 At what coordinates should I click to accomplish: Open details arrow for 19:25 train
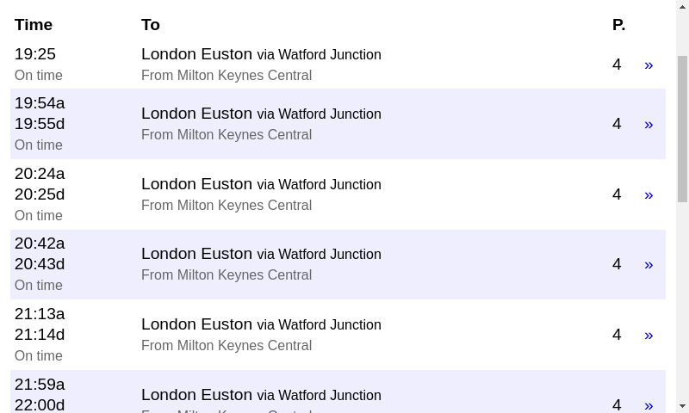pyautogui.click(x=649, y=65)
